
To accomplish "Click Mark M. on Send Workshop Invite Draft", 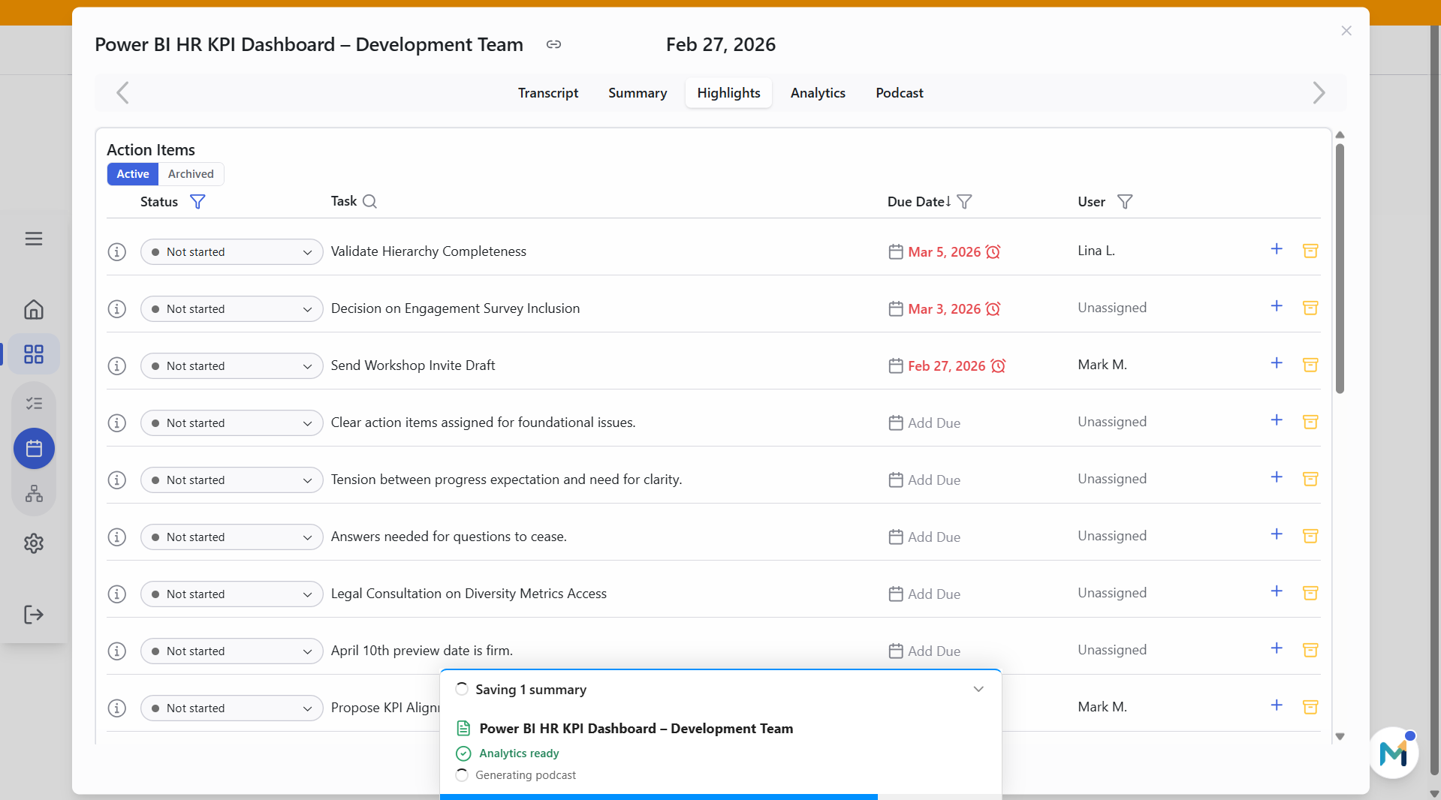I will [1102, 365].
